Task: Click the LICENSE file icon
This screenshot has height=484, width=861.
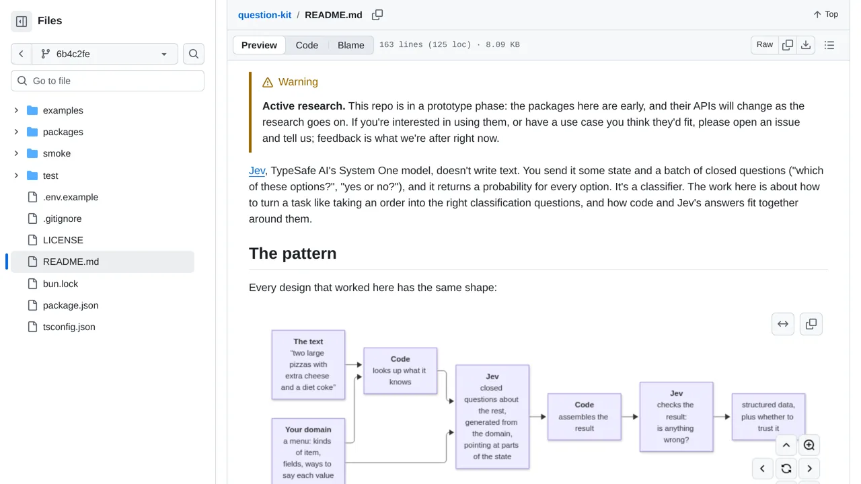Action: [32, 240]
